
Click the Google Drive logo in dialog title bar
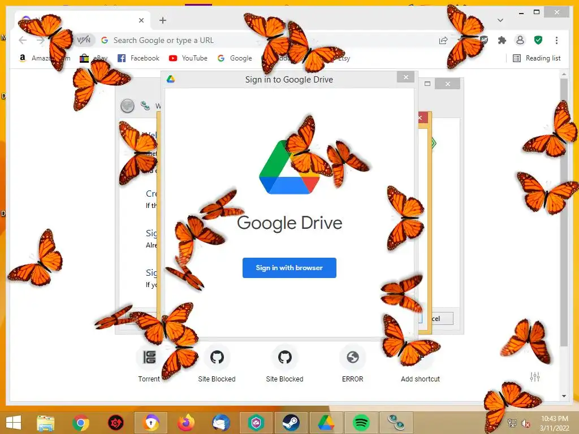[x=171, y=79]
